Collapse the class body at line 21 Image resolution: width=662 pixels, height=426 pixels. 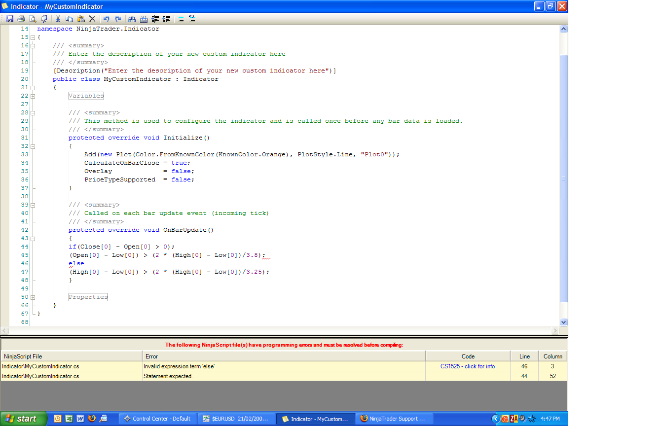[33, 88]
